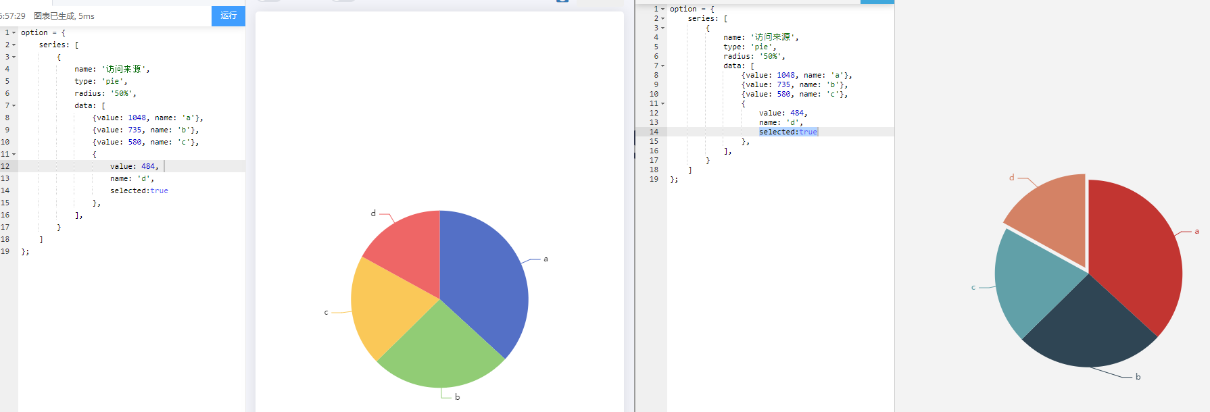Collapse 'series: [' fold arrow in left editor
This screenshot has height=412, width=1210.
14,45
